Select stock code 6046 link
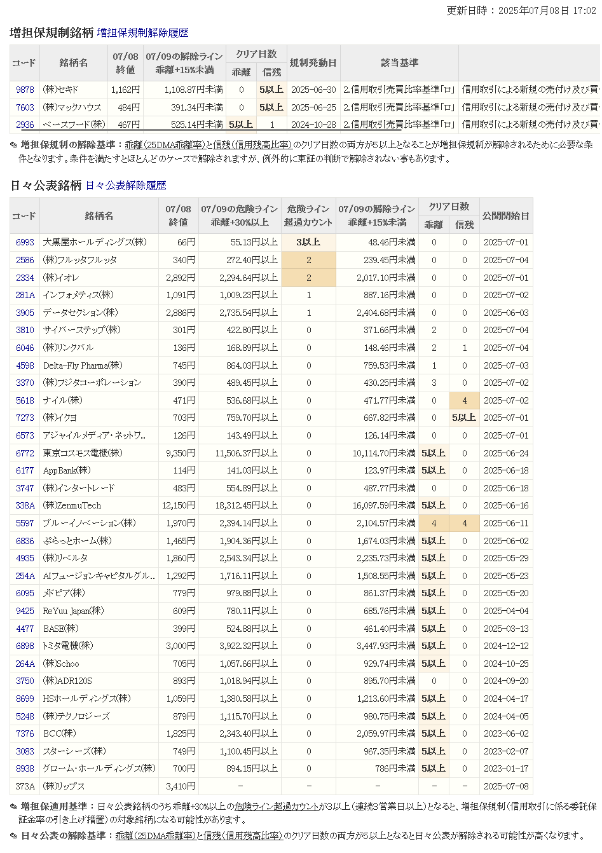Image resolution: width=602 pixels, height=853 pixels. pyautogui.click(x=25, y=348)
